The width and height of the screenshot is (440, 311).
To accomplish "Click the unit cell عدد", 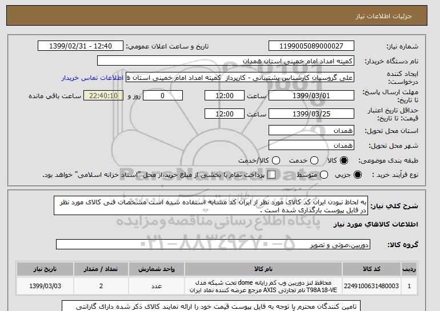I will (157, 286).
